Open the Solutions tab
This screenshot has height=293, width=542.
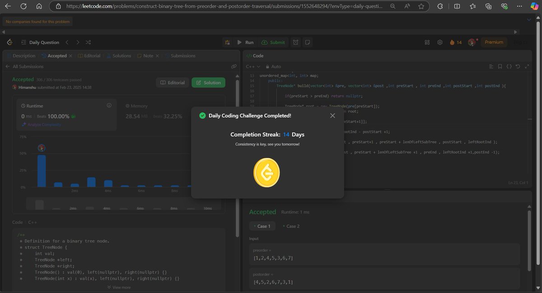[119, 56]
